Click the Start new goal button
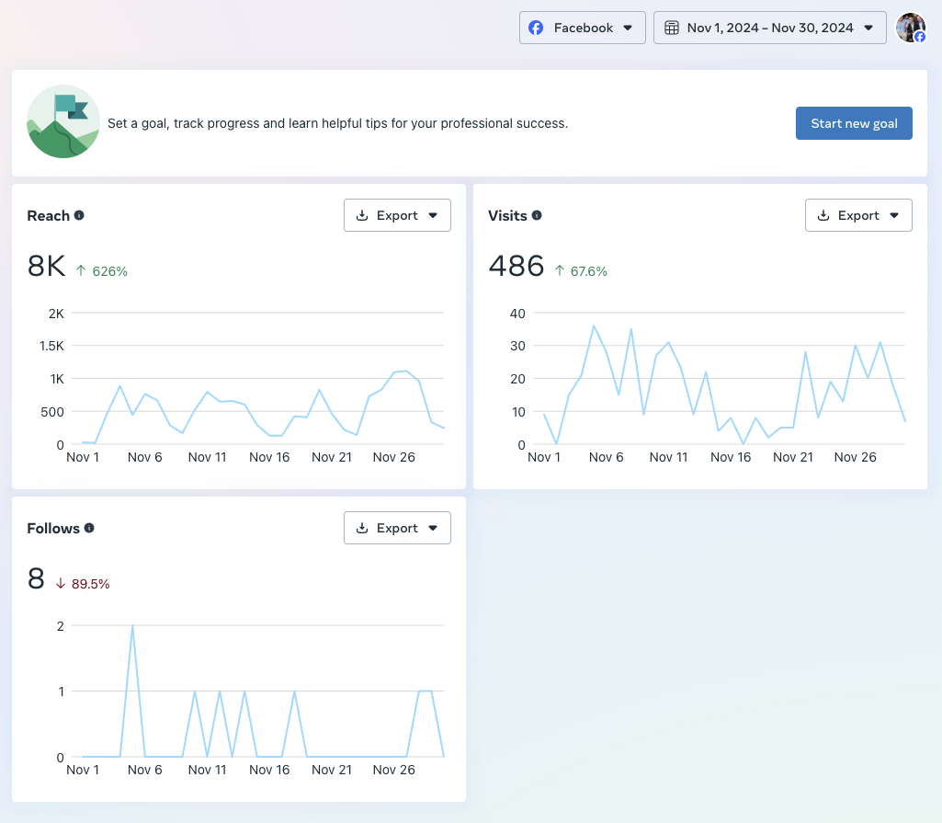The width and height of the screenshot is (942, 823). click(854, 123)
